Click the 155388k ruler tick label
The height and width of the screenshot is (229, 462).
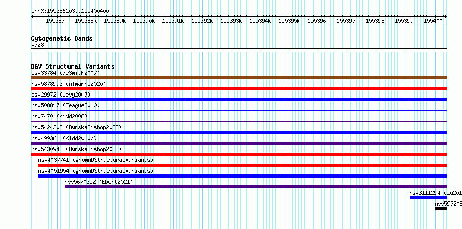pos(86,21)
